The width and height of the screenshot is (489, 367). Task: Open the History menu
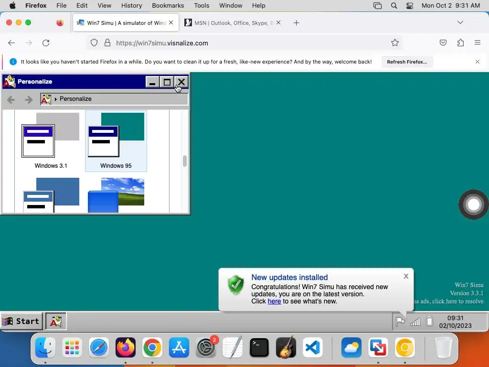(x=132, y=6)
